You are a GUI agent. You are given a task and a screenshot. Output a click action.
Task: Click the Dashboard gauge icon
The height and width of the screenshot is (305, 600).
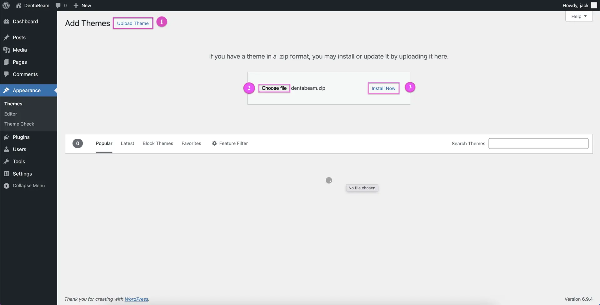[6, 21]
